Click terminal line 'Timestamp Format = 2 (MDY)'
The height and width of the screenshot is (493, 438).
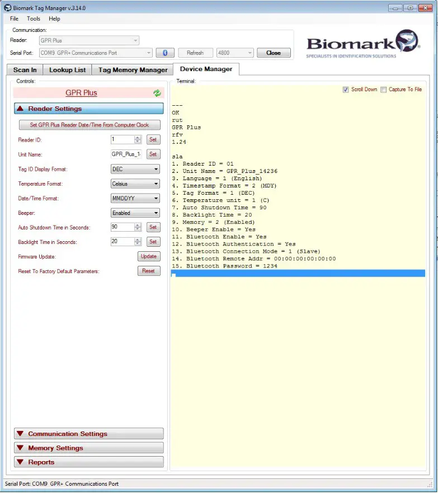click(x=224, y=186)
